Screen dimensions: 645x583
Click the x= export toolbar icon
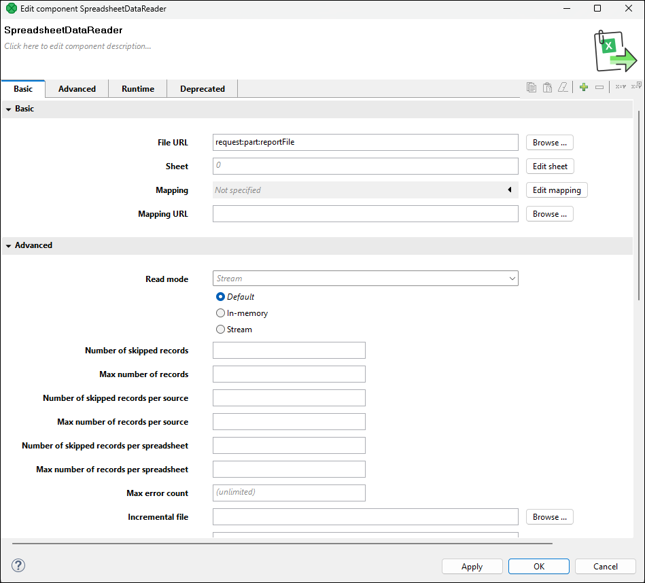[638, 87]
